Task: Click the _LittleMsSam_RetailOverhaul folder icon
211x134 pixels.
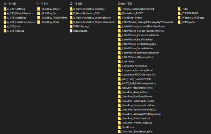Action: point(119,39)
